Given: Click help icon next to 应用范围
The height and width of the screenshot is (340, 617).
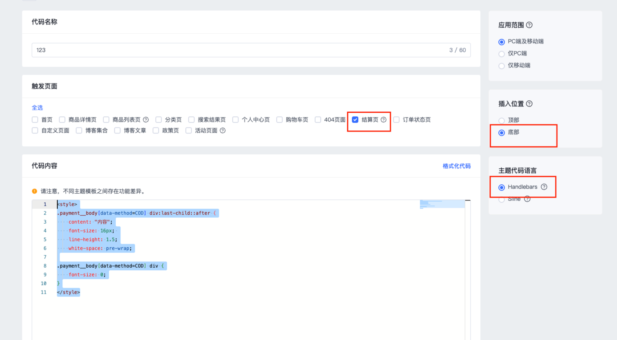Looking at the screenshot, I should tap(529, 25).
